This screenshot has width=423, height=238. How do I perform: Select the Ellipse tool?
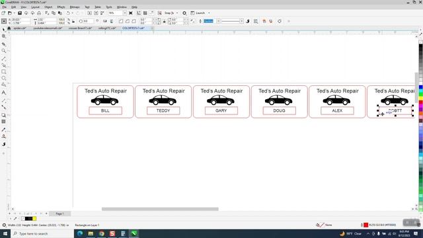pyautogui.click(x=4, y=78)
